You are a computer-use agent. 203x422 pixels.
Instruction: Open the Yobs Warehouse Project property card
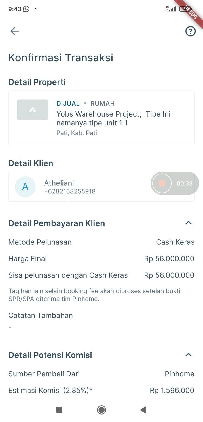[113, 118]
